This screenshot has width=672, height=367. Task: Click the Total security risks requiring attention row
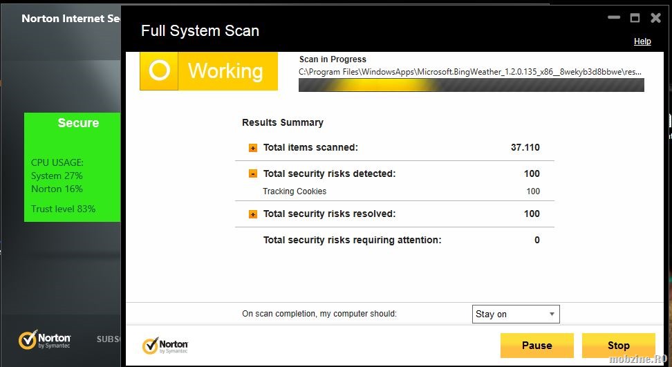tap(352, 241)
